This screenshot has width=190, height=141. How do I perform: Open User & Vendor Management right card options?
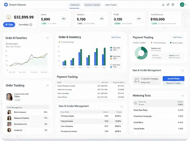[183, 71]
